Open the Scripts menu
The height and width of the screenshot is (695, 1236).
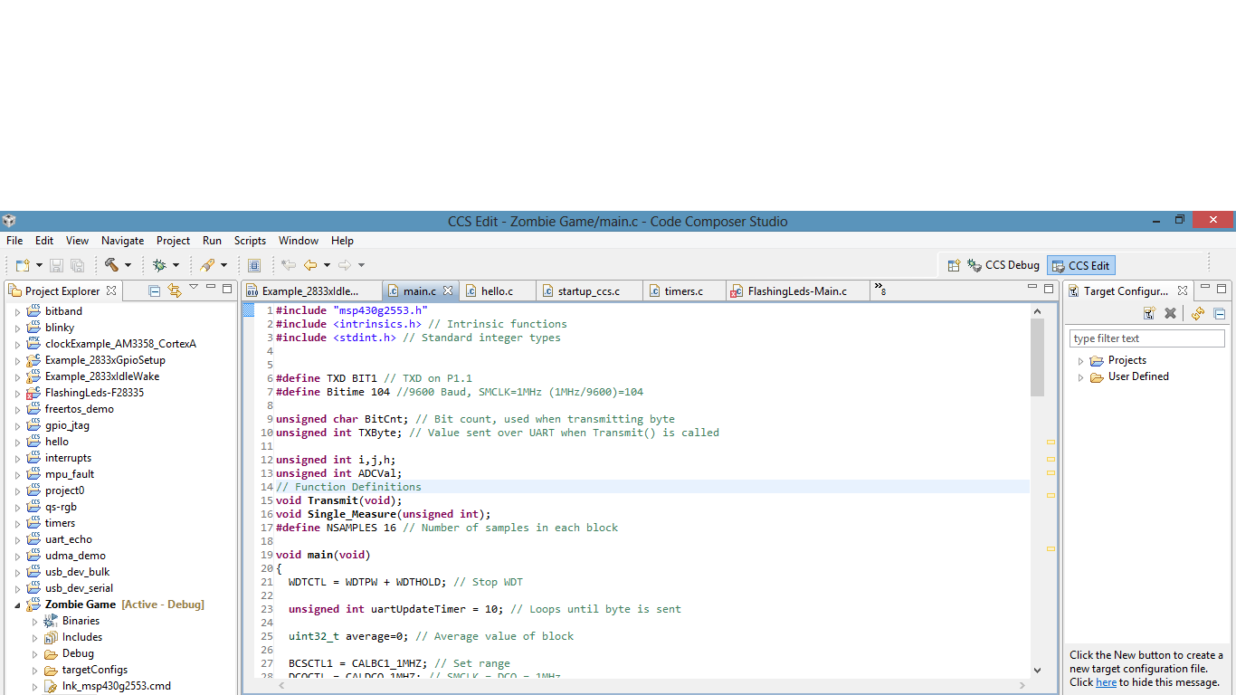point(250,241)
